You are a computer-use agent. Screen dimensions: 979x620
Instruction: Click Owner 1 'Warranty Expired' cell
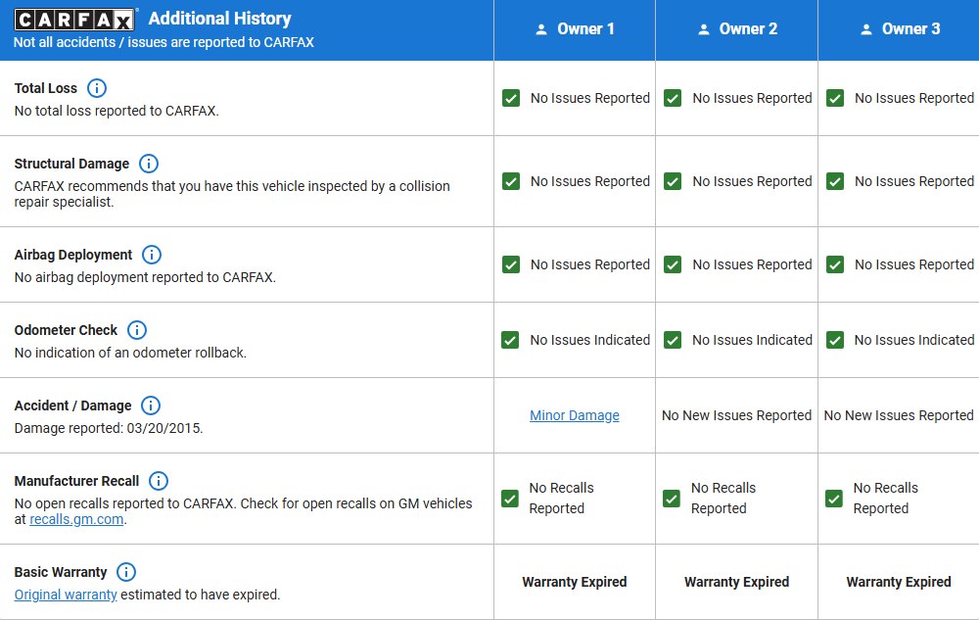point(575,582)
